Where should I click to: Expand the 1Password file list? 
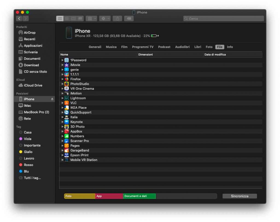pos(62,60)
